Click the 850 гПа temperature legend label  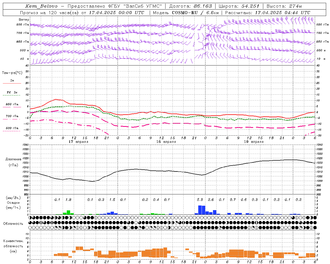pos(12,104)
